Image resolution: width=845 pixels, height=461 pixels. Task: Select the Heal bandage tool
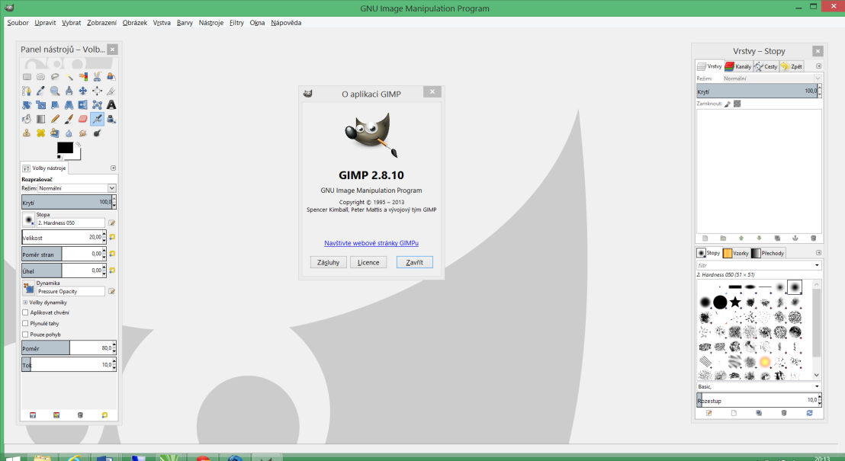(x=40, y=133)
